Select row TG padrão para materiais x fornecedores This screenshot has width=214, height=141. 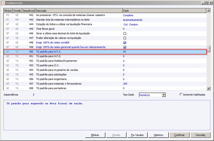click(x=105, y=84)
